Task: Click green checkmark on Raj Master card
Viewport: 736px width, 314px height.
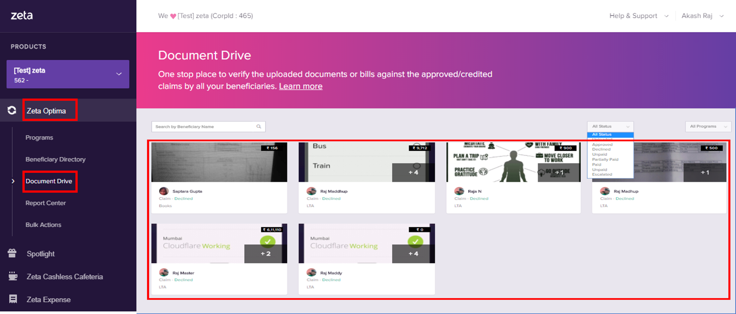Action: 268,242
